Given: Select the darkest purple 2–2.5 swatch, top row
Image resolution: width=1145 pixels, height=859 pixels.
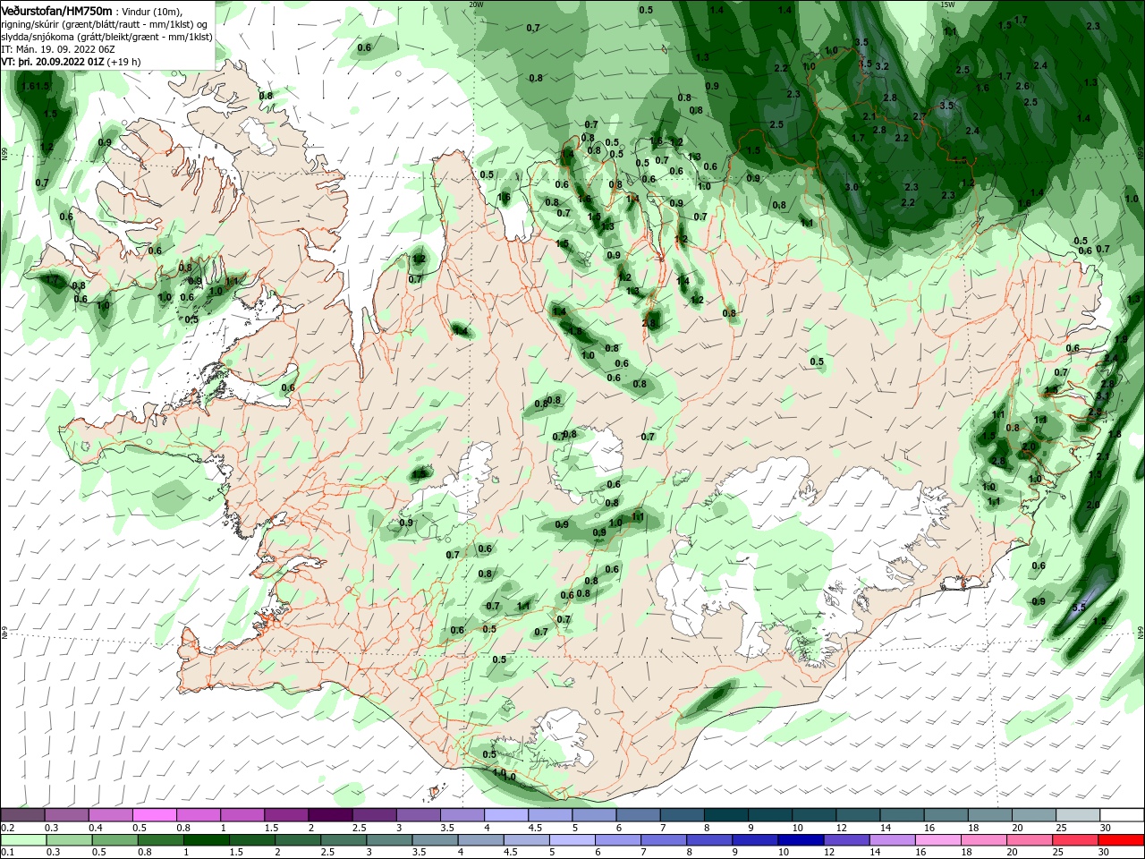Looking at the screenshot, I should (330, 815).
